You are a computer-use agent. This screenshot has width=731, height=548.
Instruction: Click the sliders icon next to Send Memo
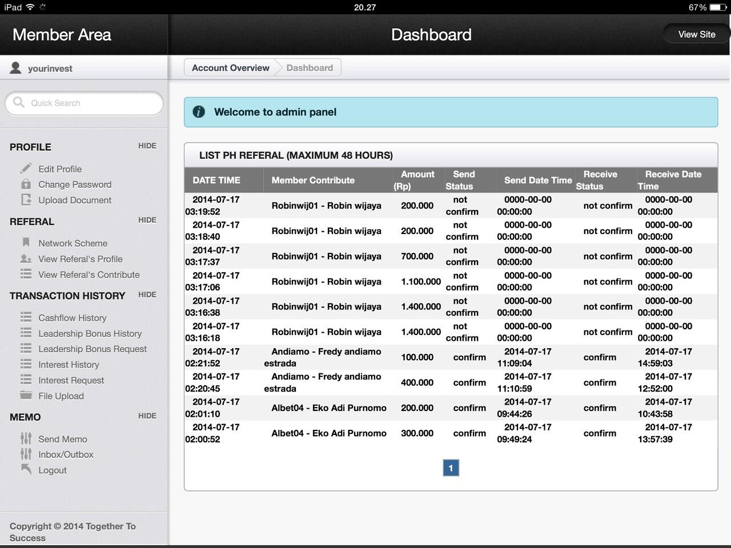pyautogui.click(x=26, y=438)
